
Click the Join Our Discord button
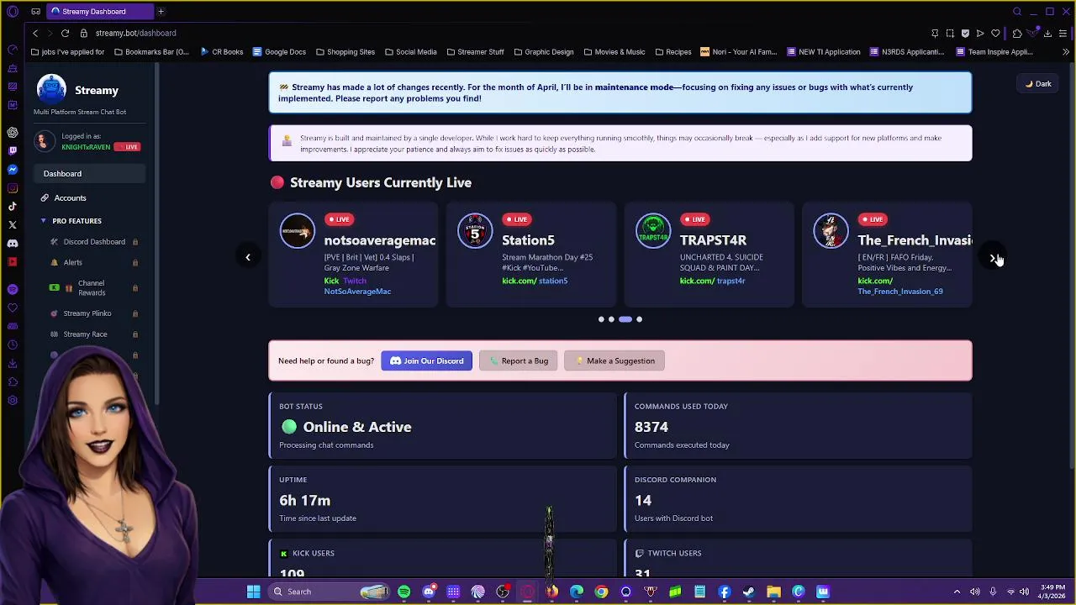pyautogui.click(x=426, y=361)
